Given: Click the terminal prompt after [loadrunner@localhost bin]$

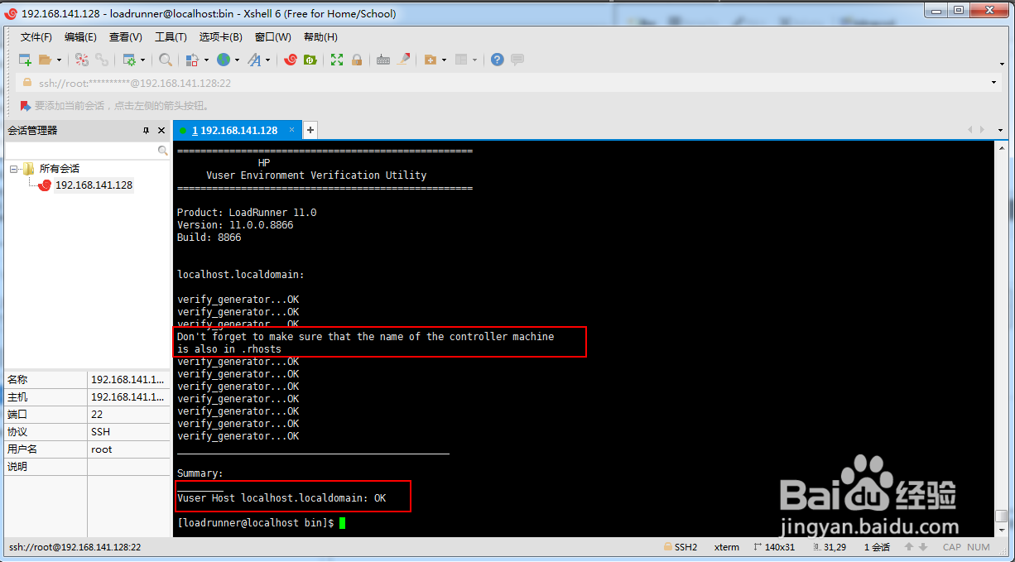Looking at the screenshot, I should (x=342, y=523).
